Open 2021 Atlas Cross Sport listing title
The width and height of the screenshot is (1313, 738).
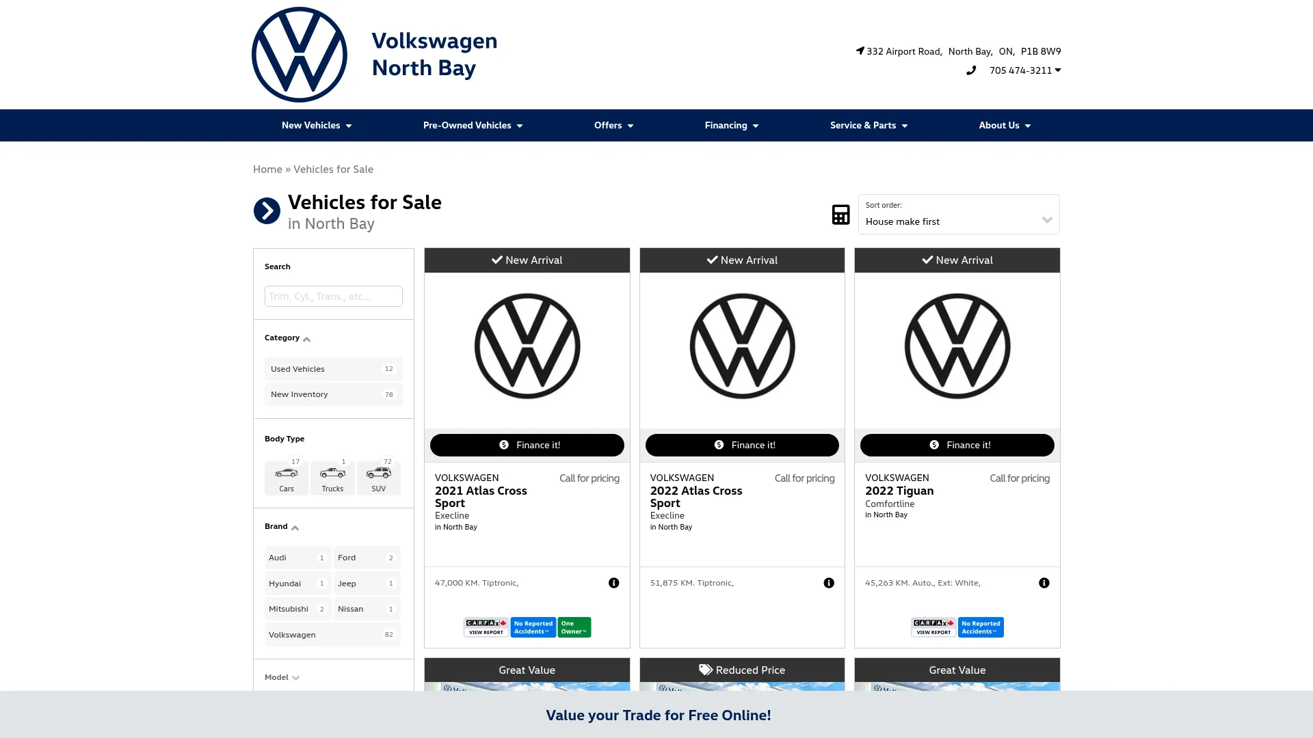481,497
